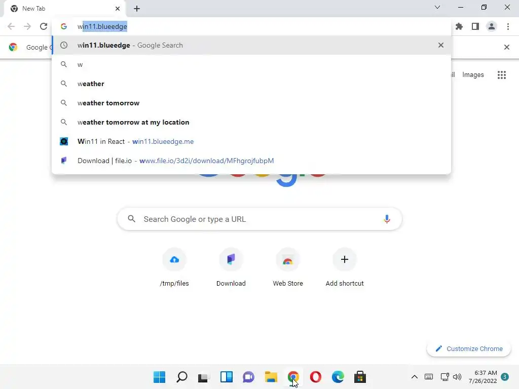Open the Chrome three-dot menu
The width and height of the screenshot is (519, 389).
pyautogui.click(x=508, y=26)
